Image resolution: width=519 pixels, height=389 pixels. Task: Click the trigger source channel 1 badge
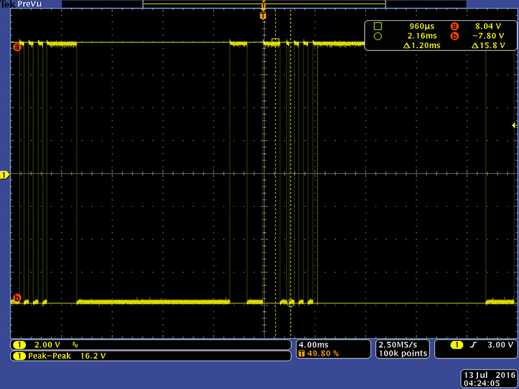(458, 345)
